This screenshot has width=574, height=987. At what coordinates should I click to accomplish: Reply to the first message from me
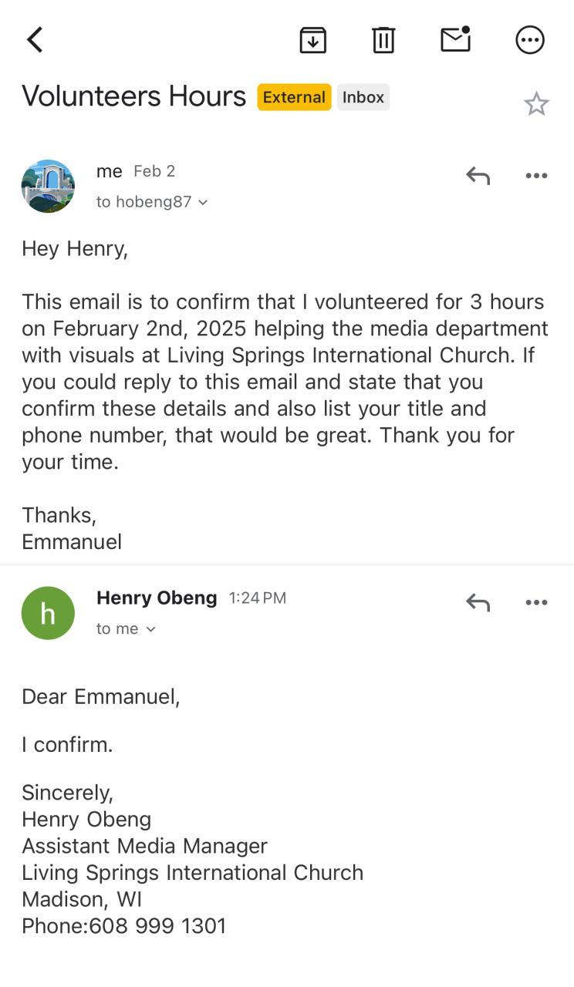click(478, 176)
